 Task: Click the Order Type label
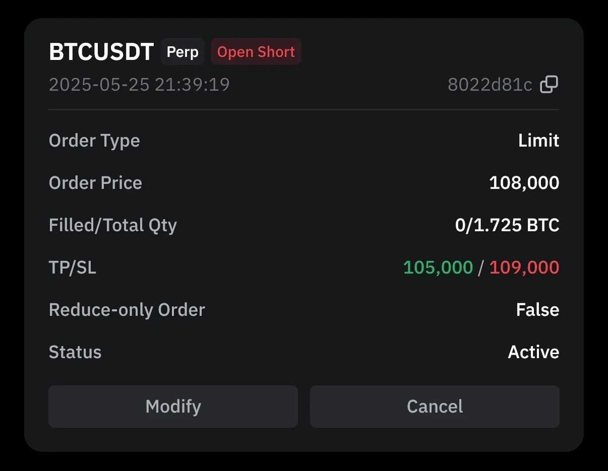[x=94, y=141]
